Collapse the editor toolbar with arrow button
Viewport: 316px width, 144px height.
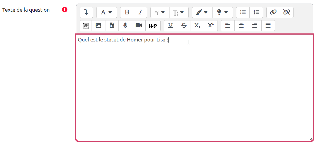tap(86, 12)
